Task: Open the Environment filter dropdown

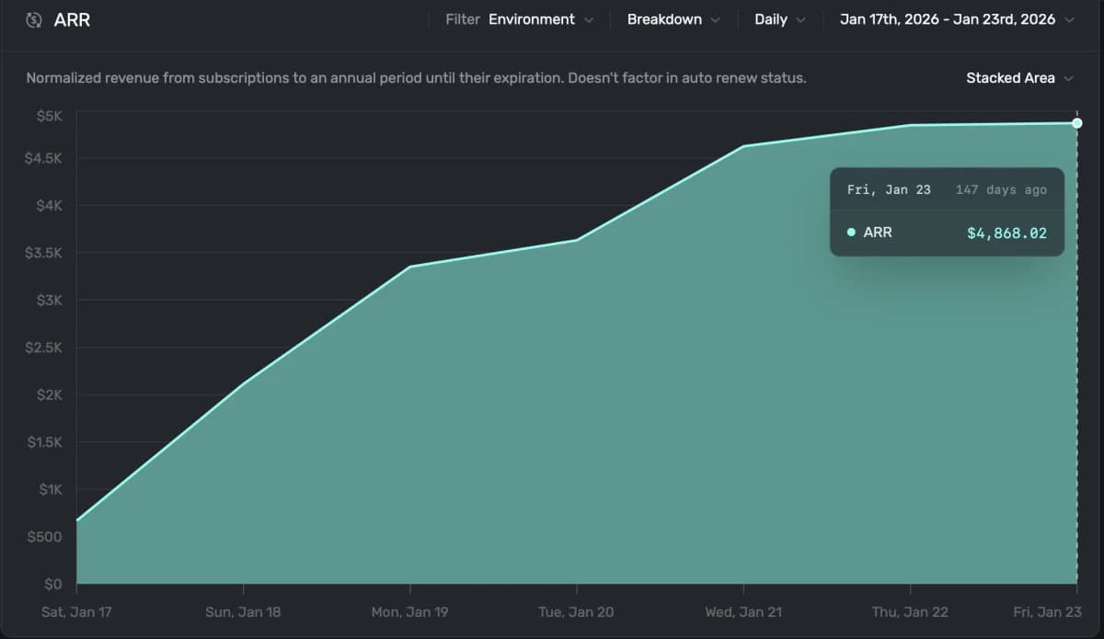Action: click(x=541, y=19)
